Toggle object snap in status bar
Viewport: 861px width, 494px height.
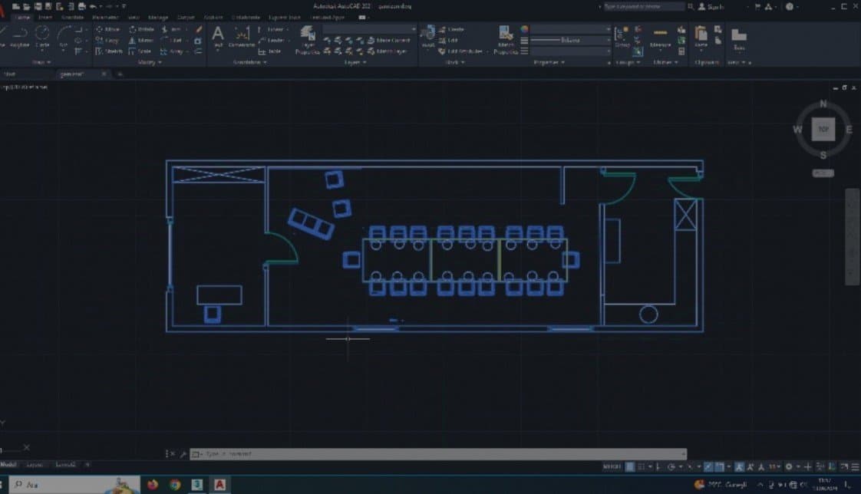[x=719, y=466]
